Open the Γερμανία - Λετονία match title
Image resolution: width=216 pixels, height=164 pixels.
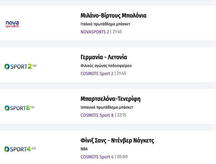click(x=104, y=57)
